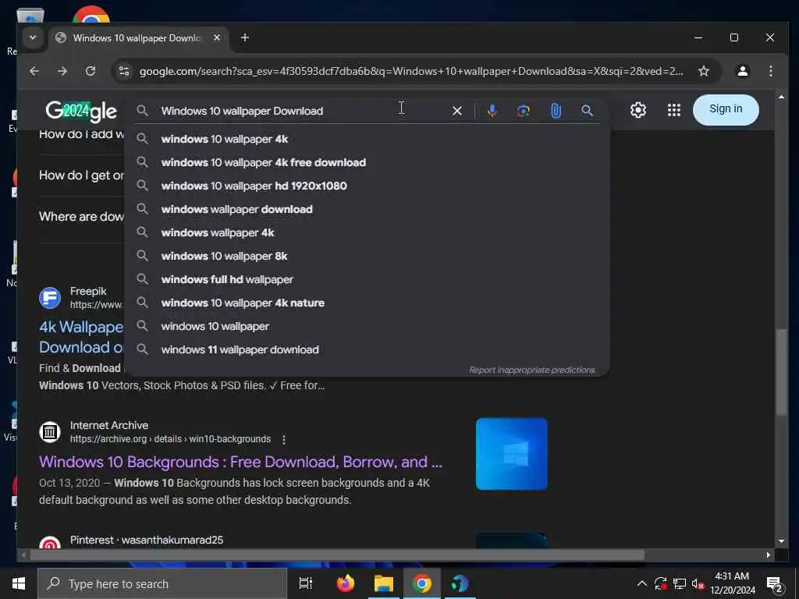Bookmark this page with the star icon
Viewport: 799px width, 599px height.
[704, 71]
